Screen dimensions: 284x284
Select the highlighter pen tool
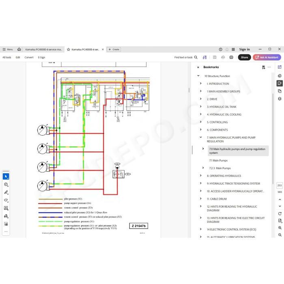(6, 192)
